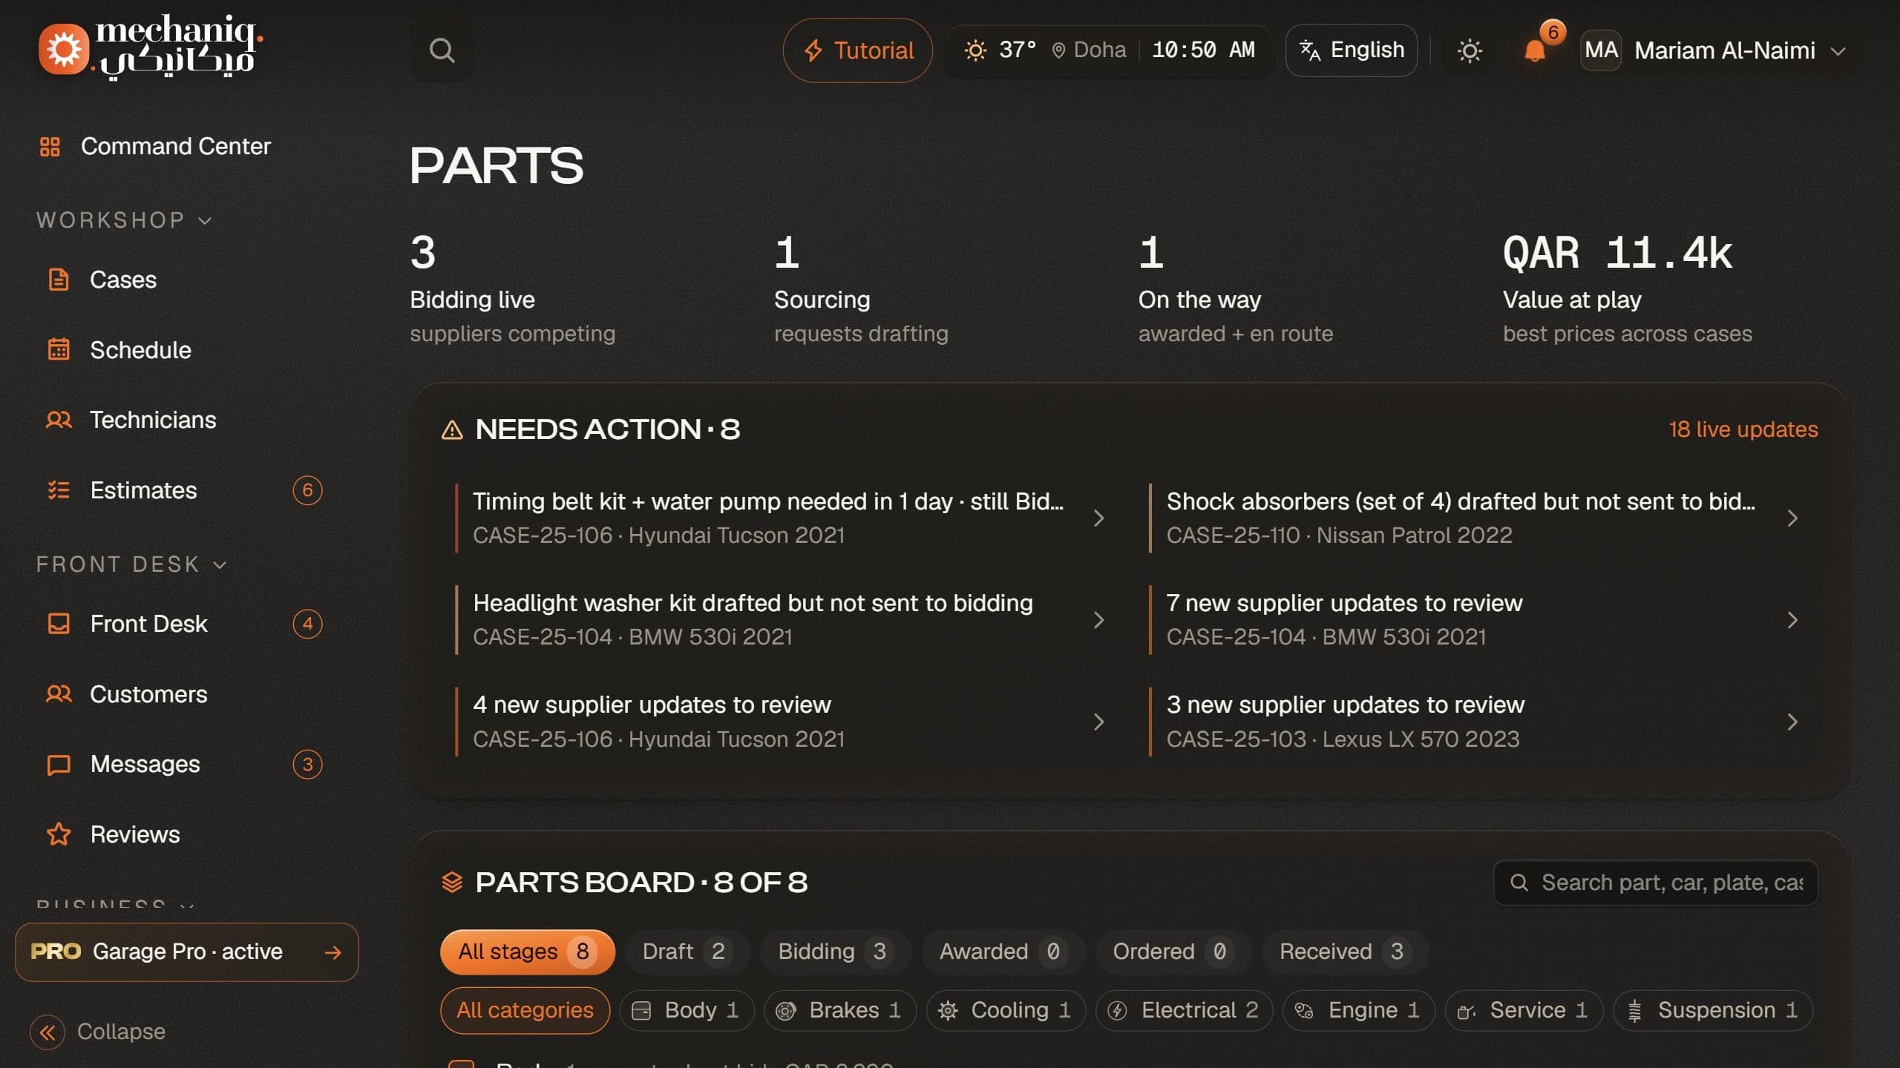Open 4 new supplier updates to review

(782, 722)
